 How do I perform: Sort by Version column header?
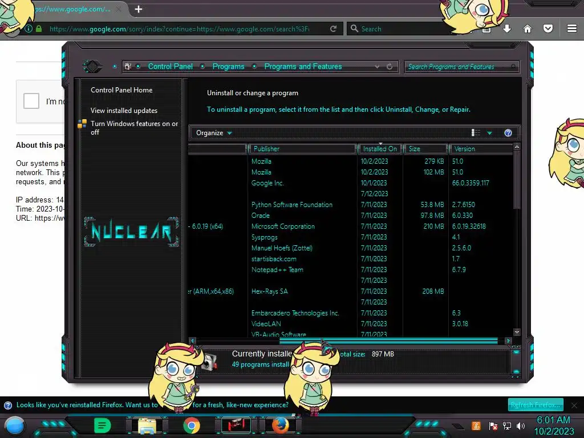481,149
